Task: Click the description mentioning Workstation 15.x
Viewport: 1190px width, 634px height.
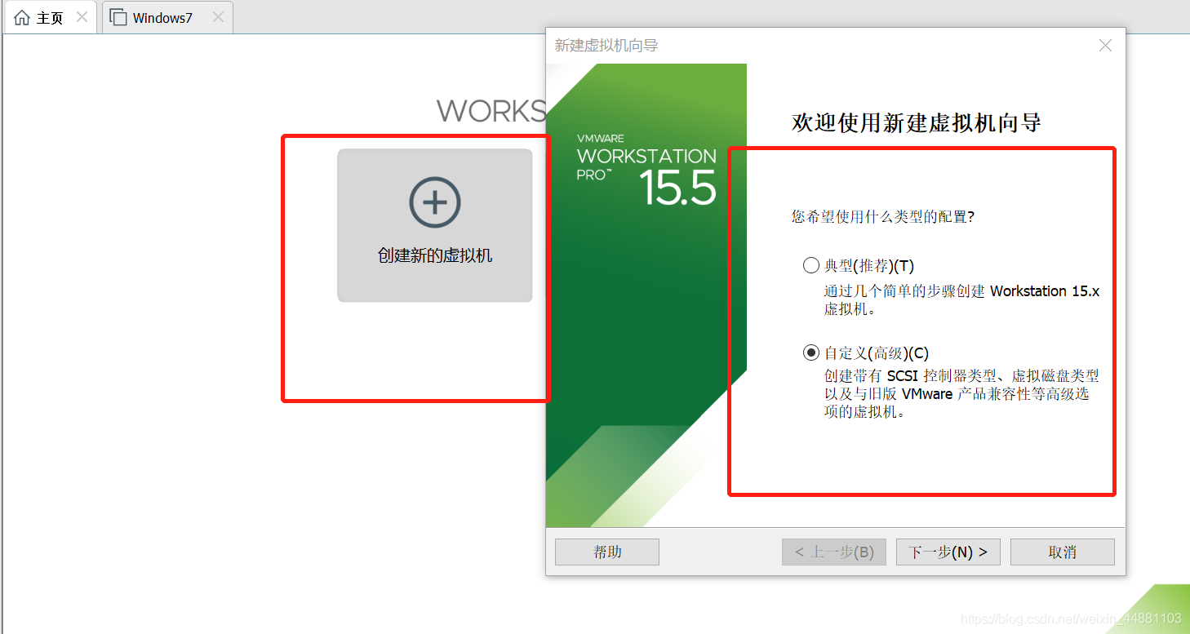Action: 961,300
